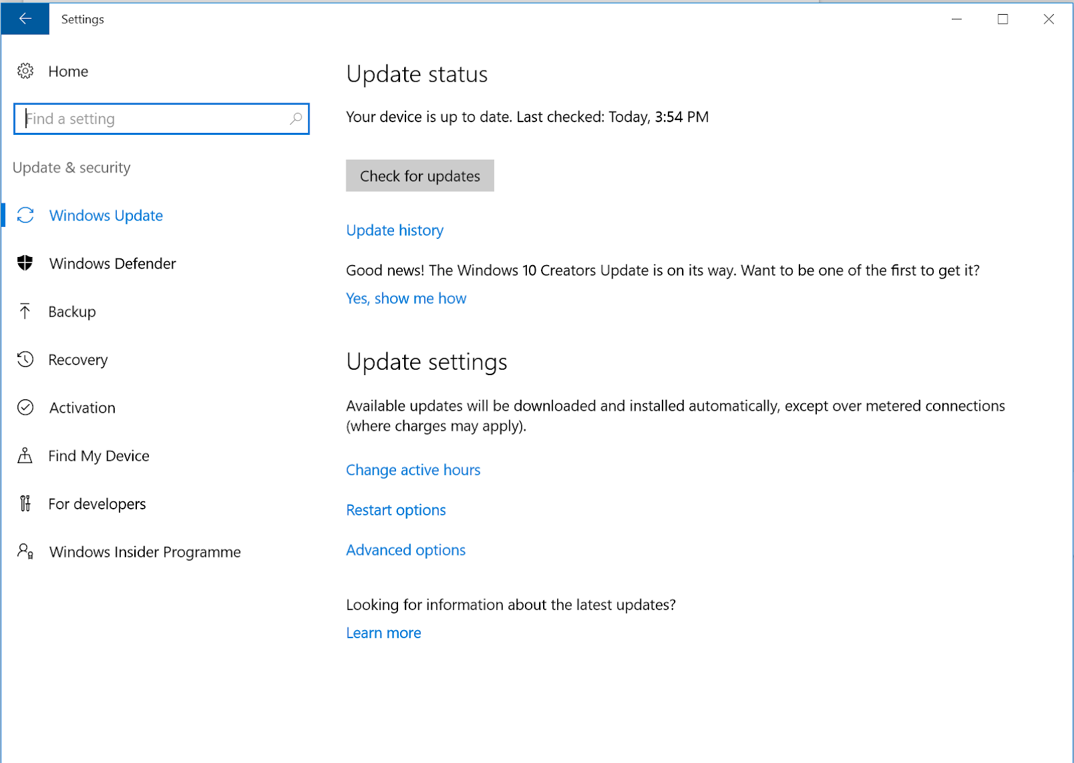Click the Windows Update sync icon

point(26,215)
